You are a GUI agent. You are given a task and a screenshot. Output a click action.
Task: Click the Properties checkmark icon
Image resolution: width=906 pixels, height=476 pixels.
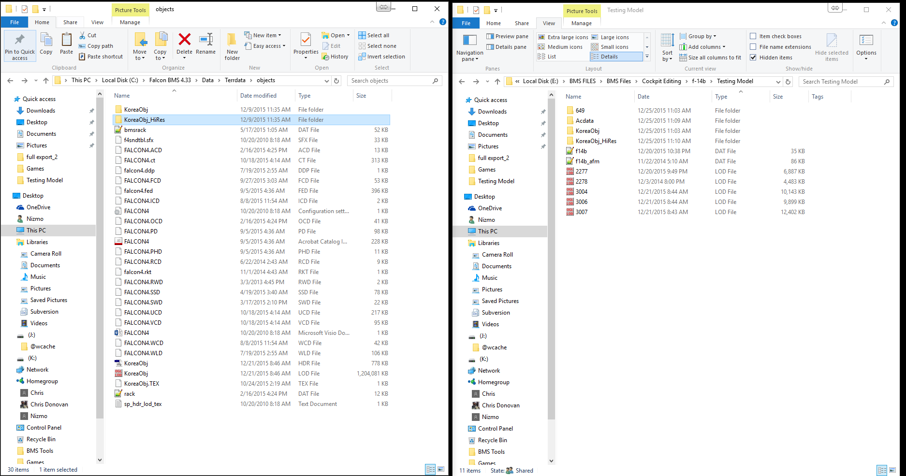[x=306, y=40]
